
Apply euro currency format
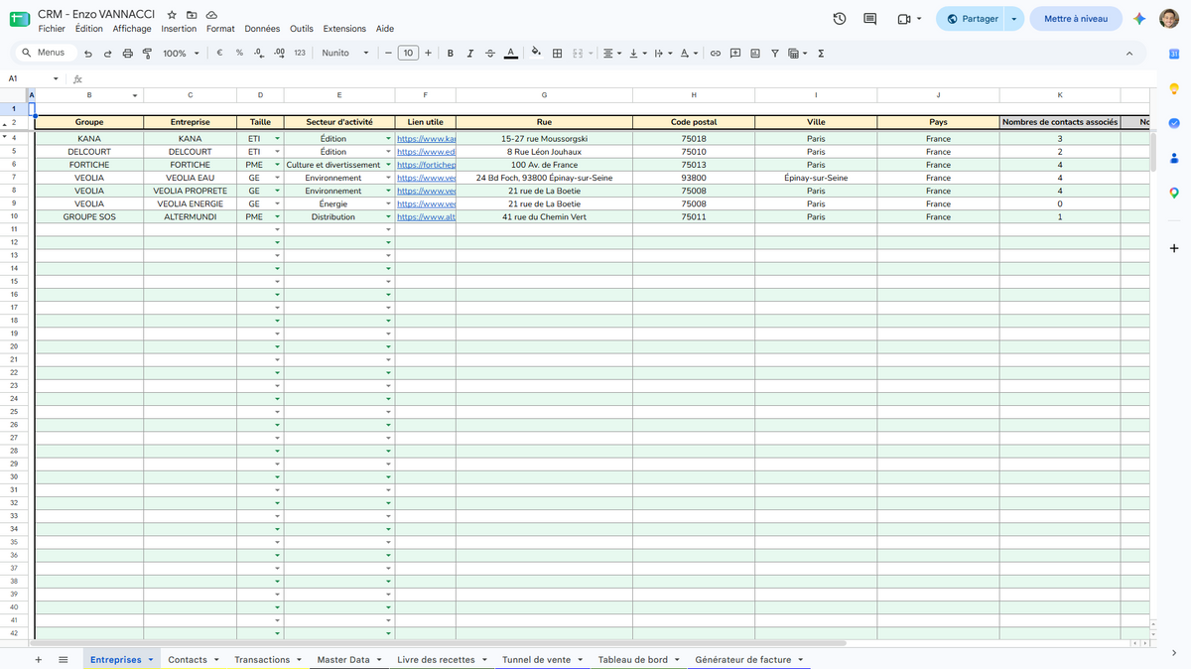click(x=219, y=54)
